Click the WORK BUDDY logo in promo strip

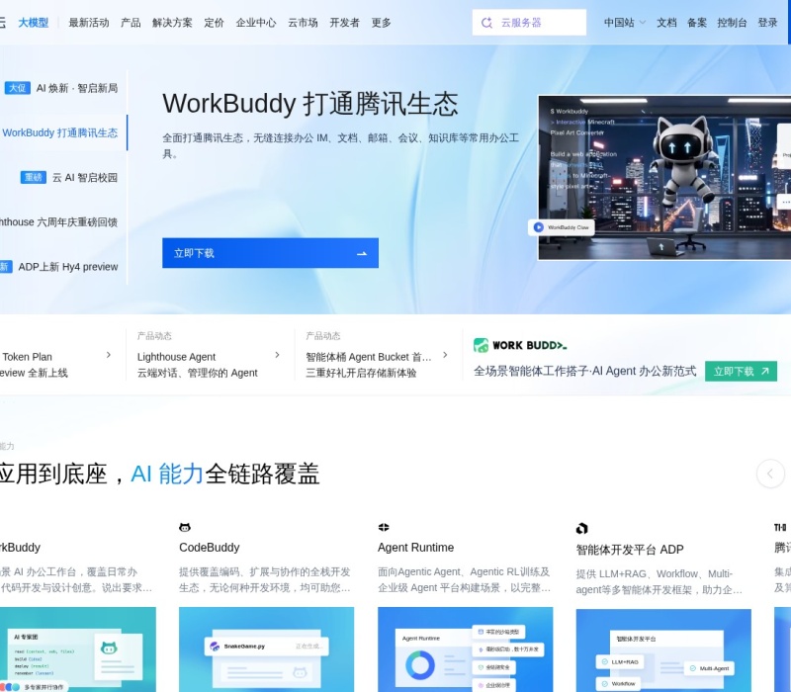[x=520, y=345]
